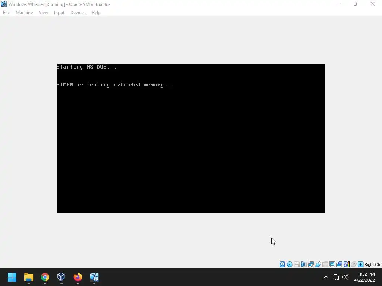Click the shared folders status indicator
Image resolution: width=382 pixels, height=286 pixels.
325,264
